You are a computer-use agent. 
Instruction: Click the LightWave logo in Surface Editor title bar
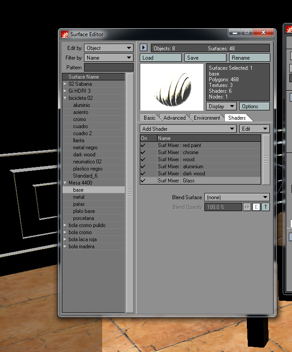pyautogui.click(x=65, y=34)
